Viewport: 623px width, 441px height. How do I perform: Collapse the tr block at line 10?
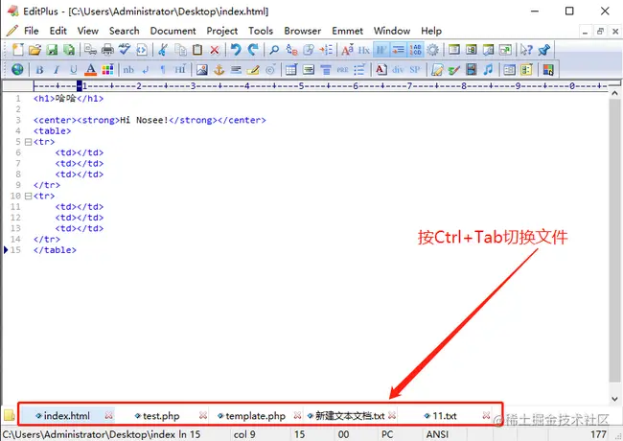point(28,196)
